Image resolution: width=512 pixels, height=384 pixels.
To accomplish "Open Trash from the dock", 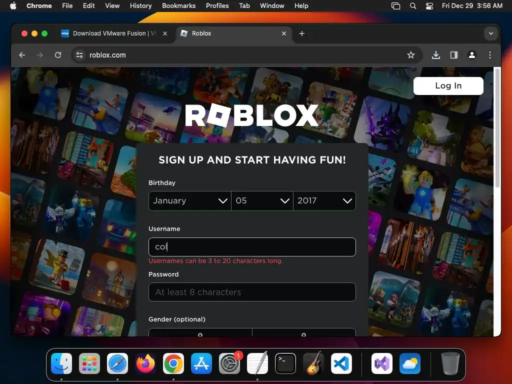I will 450,363.
